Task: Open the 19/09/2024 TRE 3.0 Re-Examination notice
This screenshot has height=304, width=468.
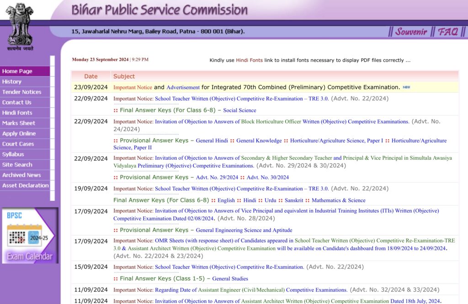Action: click(x=242, y=189)
